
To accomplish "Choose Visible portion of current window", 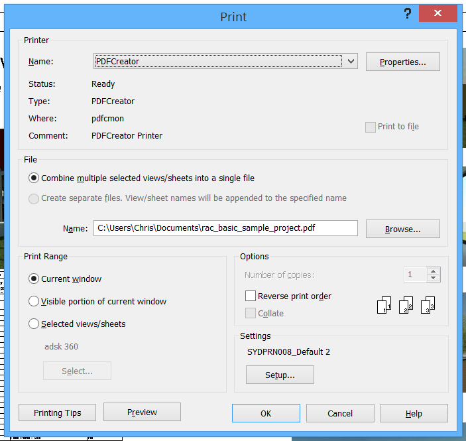I will (34, 302).
